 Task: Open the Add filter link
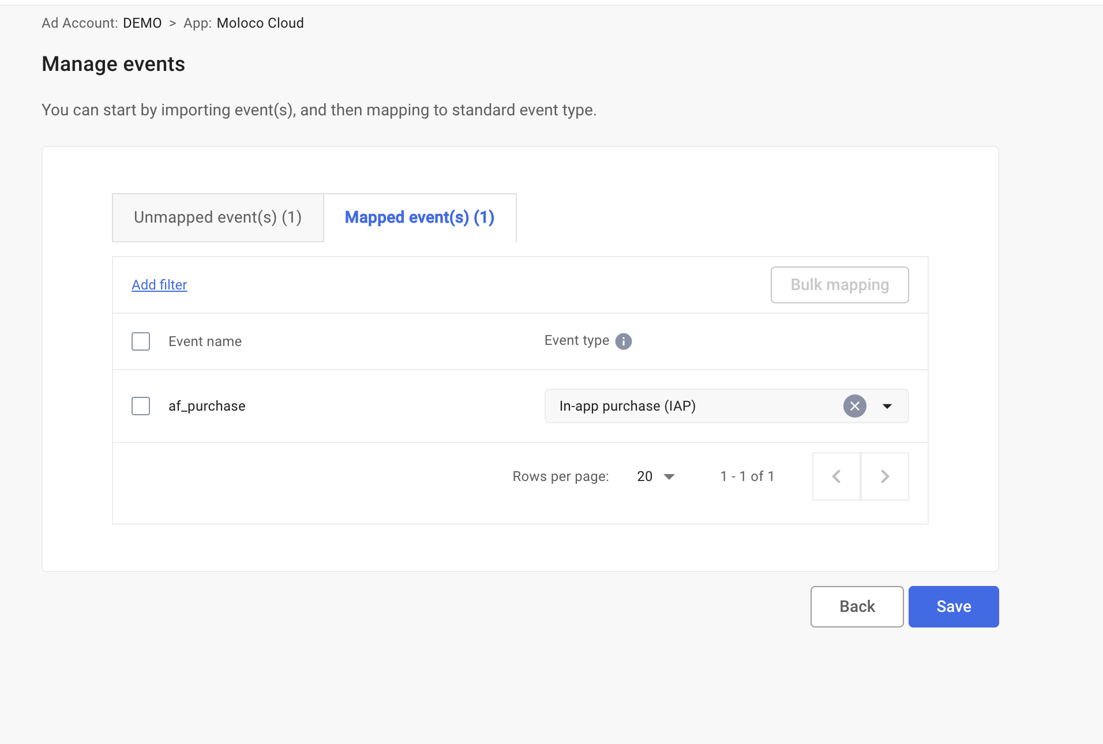pyautogui.click(x=159, y=285)
